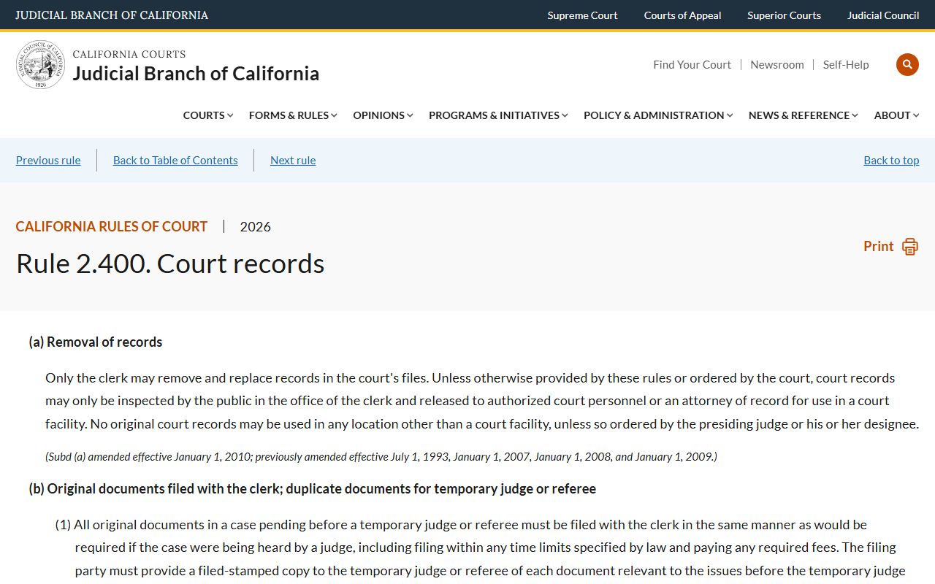This screenshot has height=584, width=935.
Task: Return to Back to Table of Contents
Action: pos(175,161)
